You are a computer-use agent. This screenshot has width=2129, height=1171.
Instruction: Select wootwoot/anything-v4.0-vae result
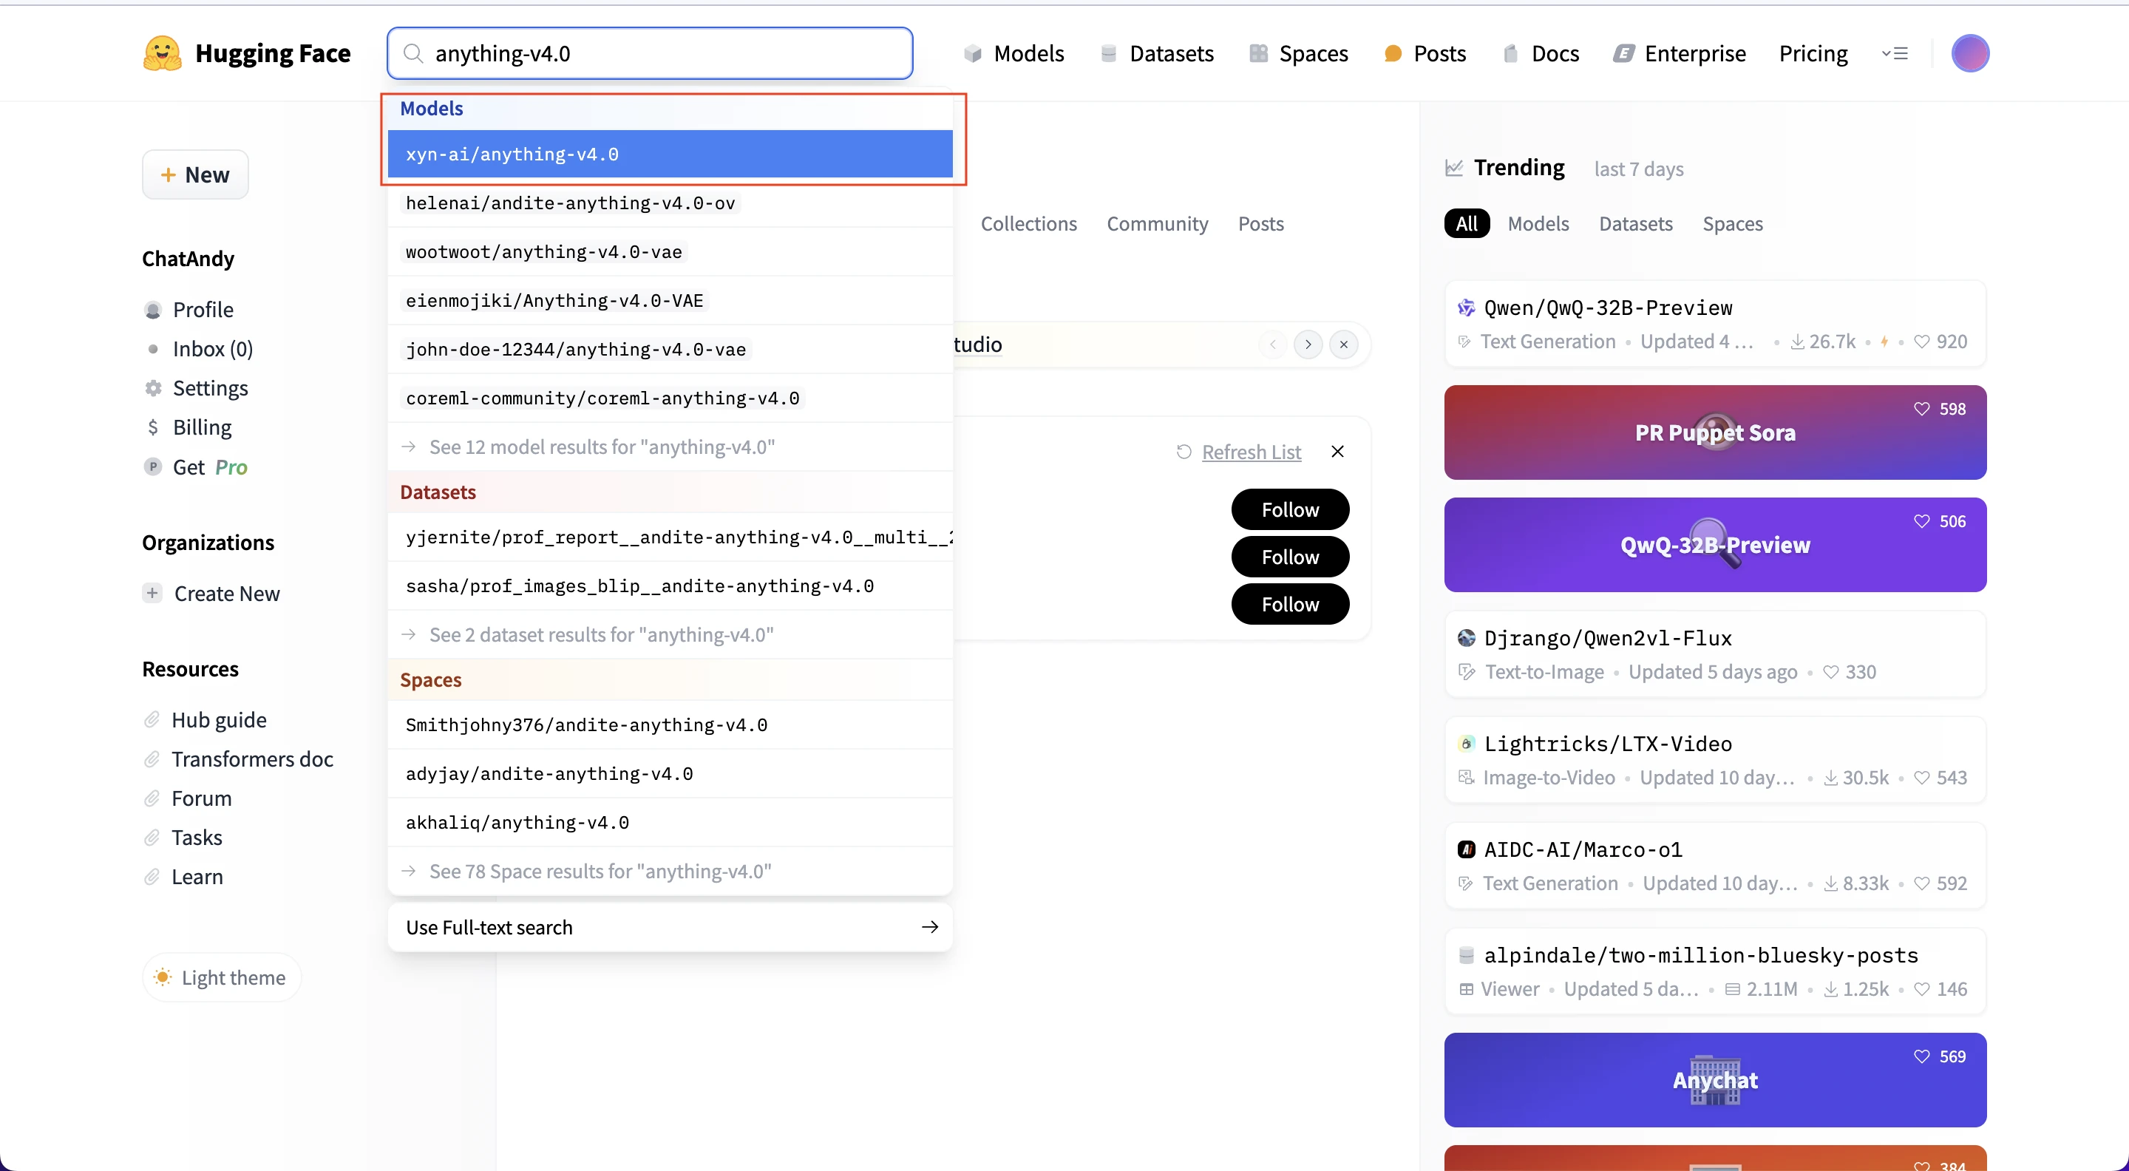(670, 251)
